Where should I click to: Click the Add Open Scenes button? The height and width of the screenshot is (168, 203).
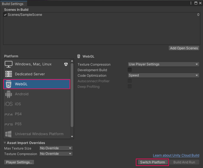tap(184, 48)
